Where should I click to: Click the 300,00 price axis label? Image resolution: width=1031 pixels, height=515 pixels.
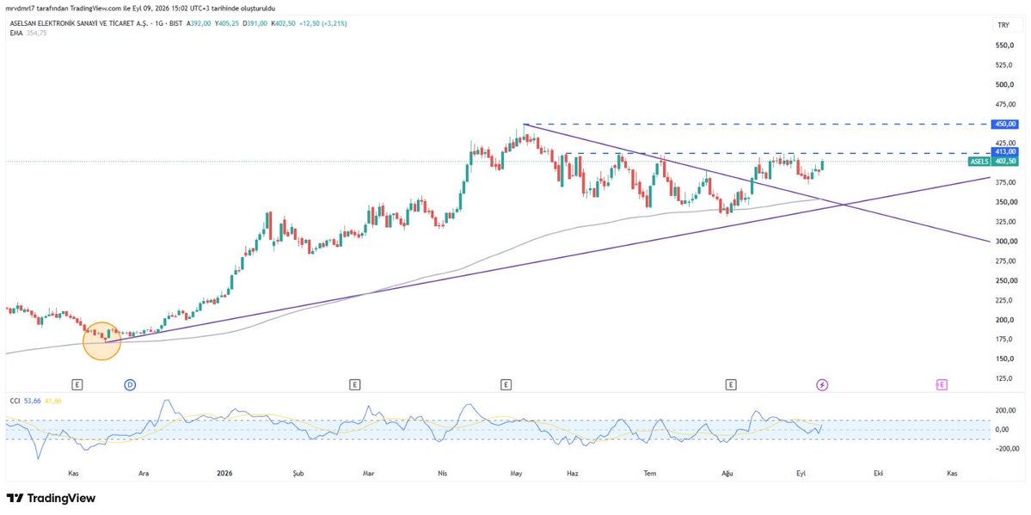click(1007, 242)
